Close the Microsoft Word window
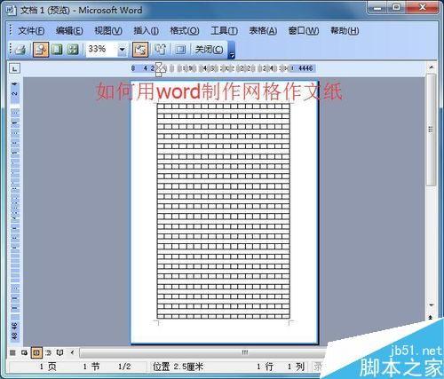The width and height of the screenshot is (444, 379). (x=423, y=7)
